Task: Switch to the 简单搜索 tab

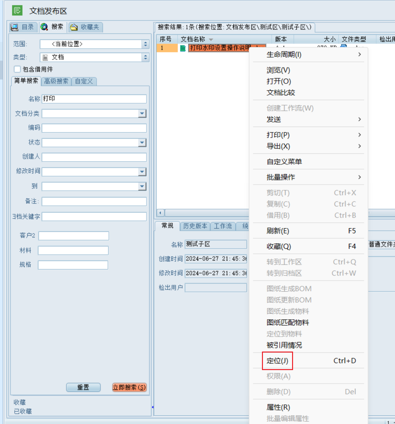Action: (x=26, y=81)
